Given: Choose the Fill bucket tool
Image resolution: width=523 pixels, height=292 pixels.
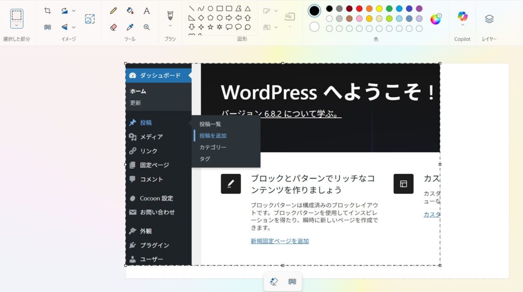Looking at the screenshot, I should [130, 11].
